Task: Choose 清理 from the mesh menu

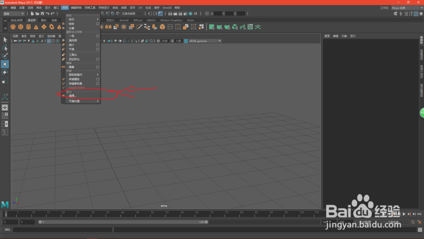Action: [72, 96]
